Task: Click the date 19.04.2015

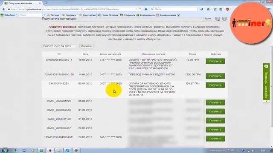Action: (85, 60)
